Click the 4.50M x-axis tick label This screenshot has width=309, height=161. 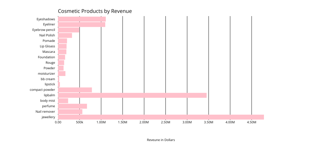[x=251, y=123]
